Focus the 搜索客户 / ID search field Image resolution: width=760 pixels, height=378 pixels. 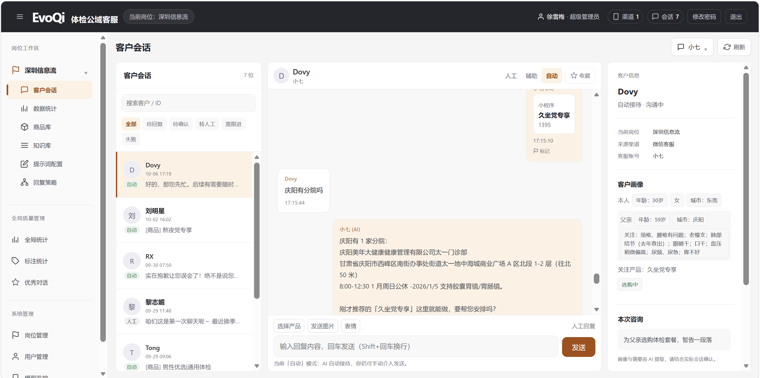click(x=188, y=103)
